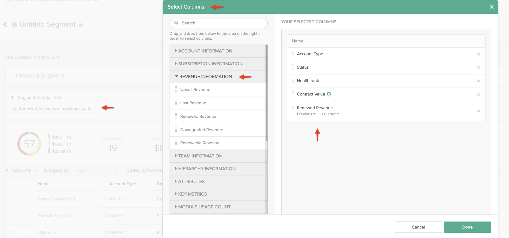Click filter icon beside Segment Criteria

coord(13,98)
